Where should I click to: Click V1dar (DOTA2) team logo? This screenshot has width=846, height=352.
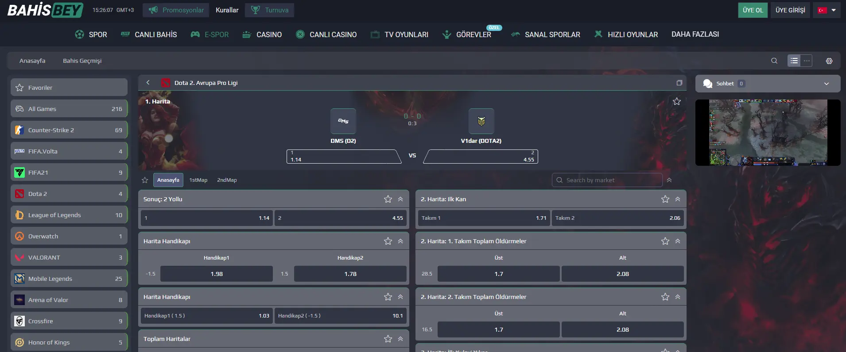click(x=481, y=121)
